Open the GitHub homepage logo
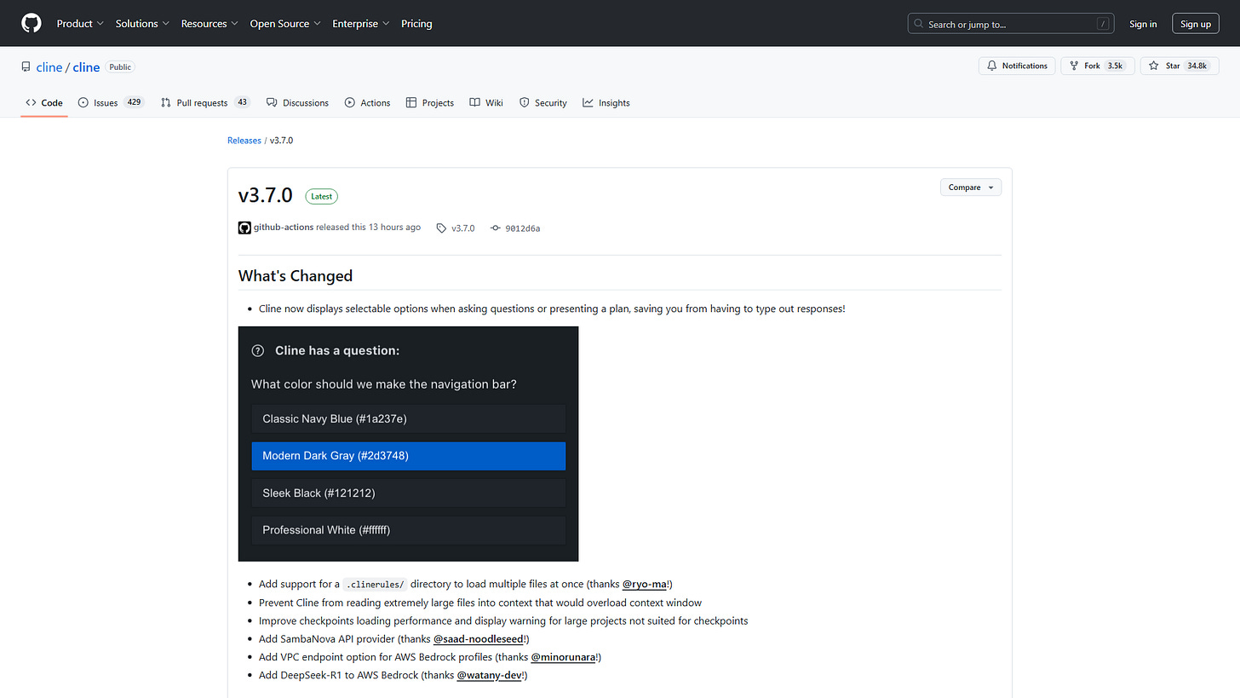 [32, 23]
